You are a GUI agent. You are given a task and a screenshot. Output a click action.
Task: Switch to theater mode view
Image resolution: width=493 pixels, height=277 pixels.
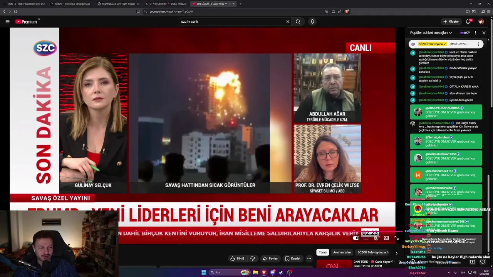[x=386, y=238]
